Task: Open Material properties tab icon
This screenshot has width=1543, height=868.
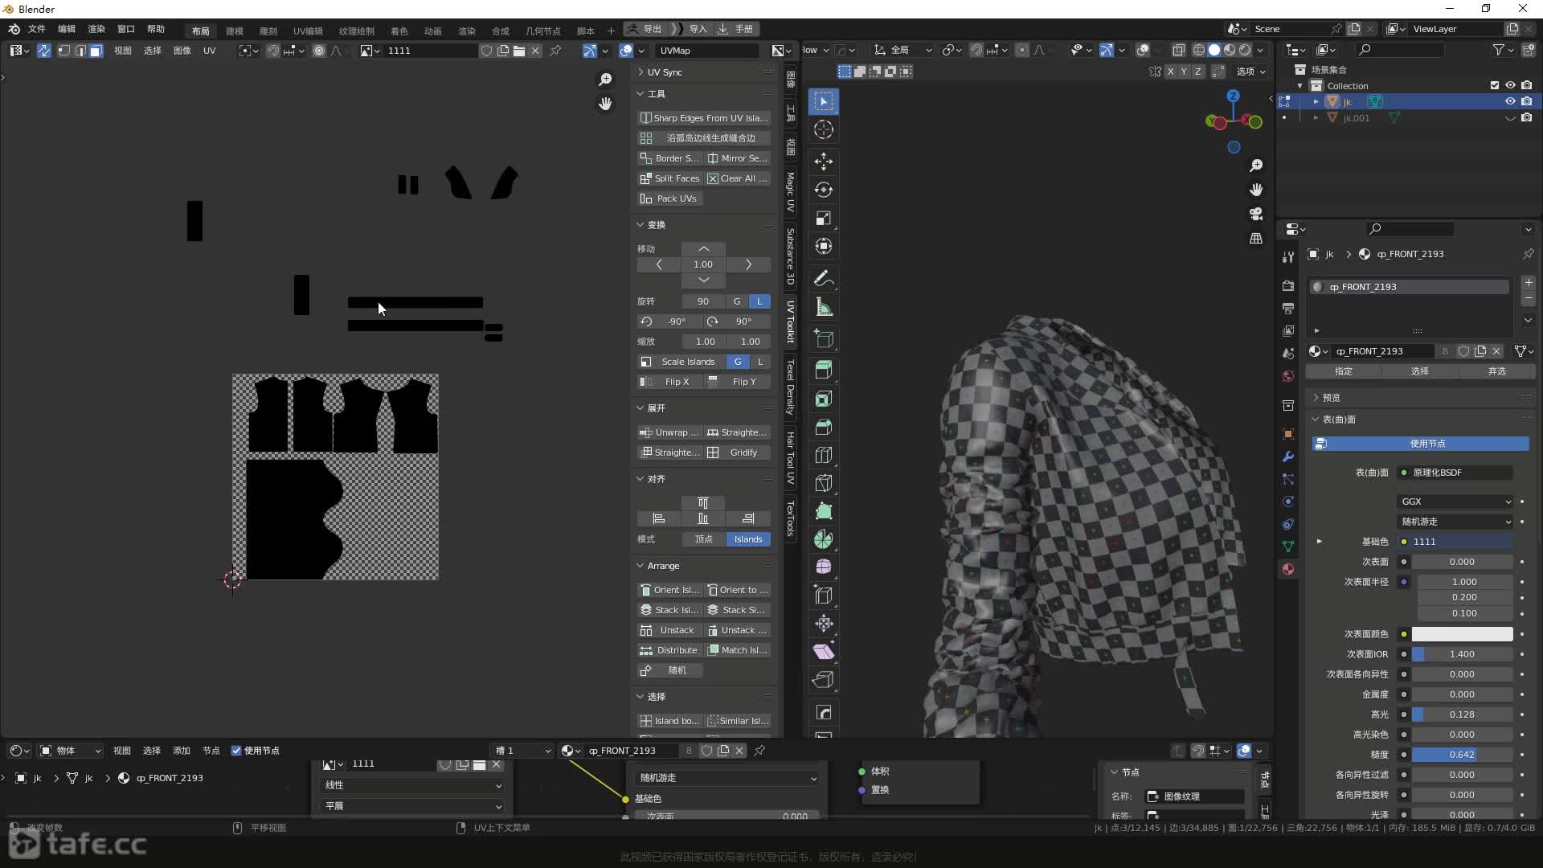Action: pos(1288,569)
